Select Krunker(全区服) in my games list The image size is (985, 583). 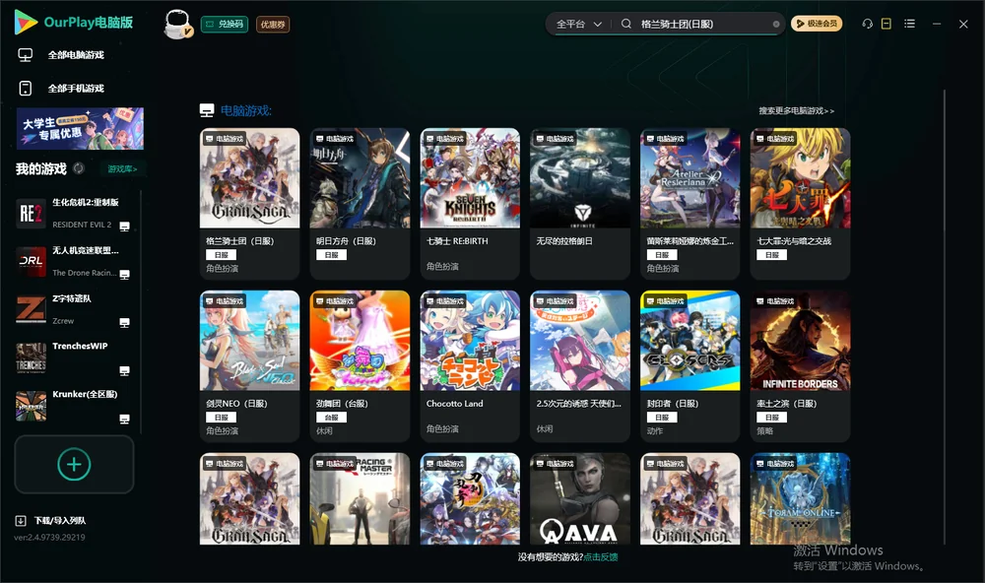(x=74, y=406)
